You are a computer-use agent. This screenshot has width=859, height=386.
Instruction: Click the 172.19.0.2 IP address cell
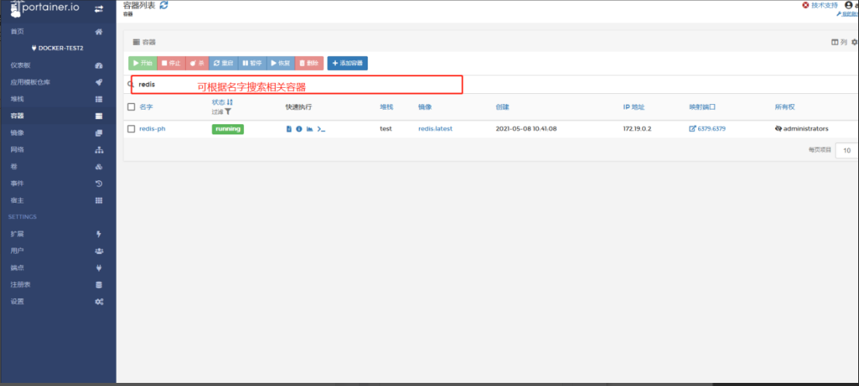click(x=637, y=129)
